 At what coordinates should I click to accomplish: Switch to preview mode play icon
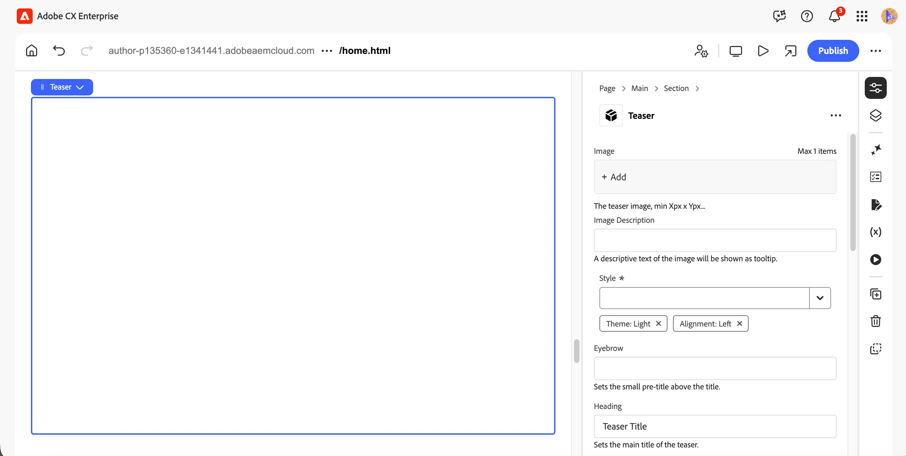[x=763, y=51]
